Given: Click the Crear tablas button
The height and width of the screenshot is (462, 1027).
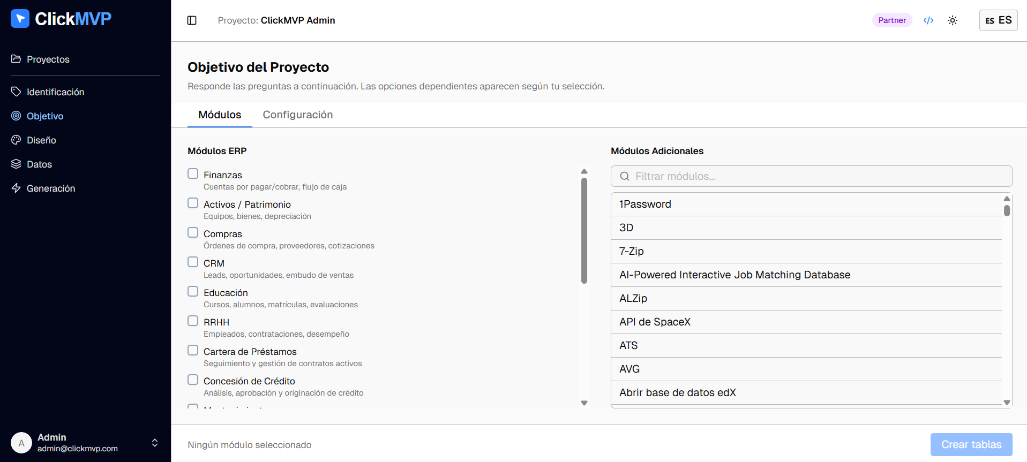Looking at the screenshot, I should [971, 444].
